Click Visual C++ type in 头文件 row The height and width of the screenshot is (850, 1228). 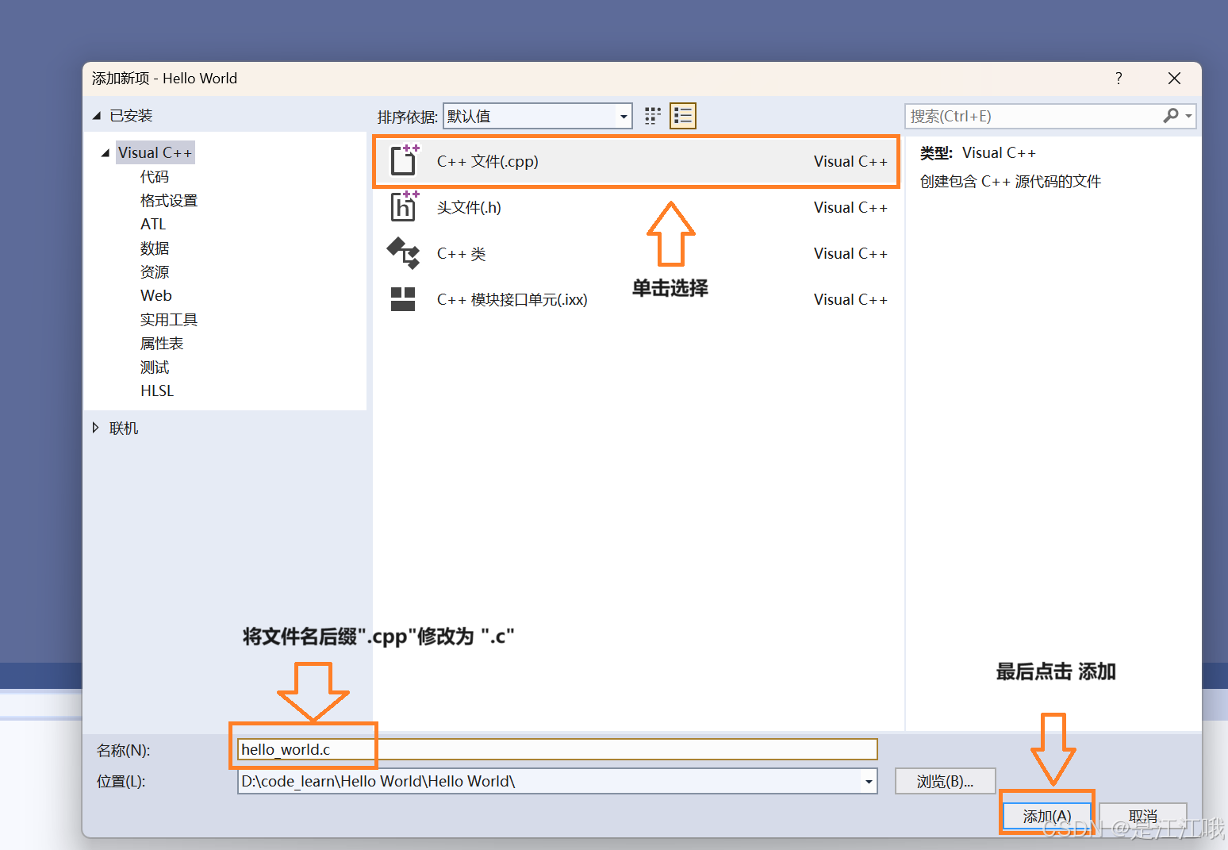coord(850,207)
